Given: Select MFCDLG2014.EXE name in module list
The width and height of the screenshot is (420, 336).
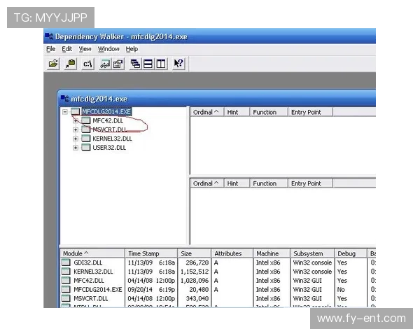Looking at the screenshot, I should [x=98, y=289].
